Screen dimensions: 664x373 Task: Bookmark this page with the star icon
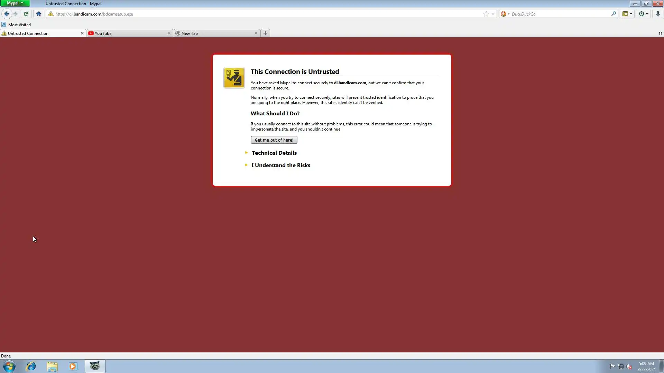pos(486,14)
